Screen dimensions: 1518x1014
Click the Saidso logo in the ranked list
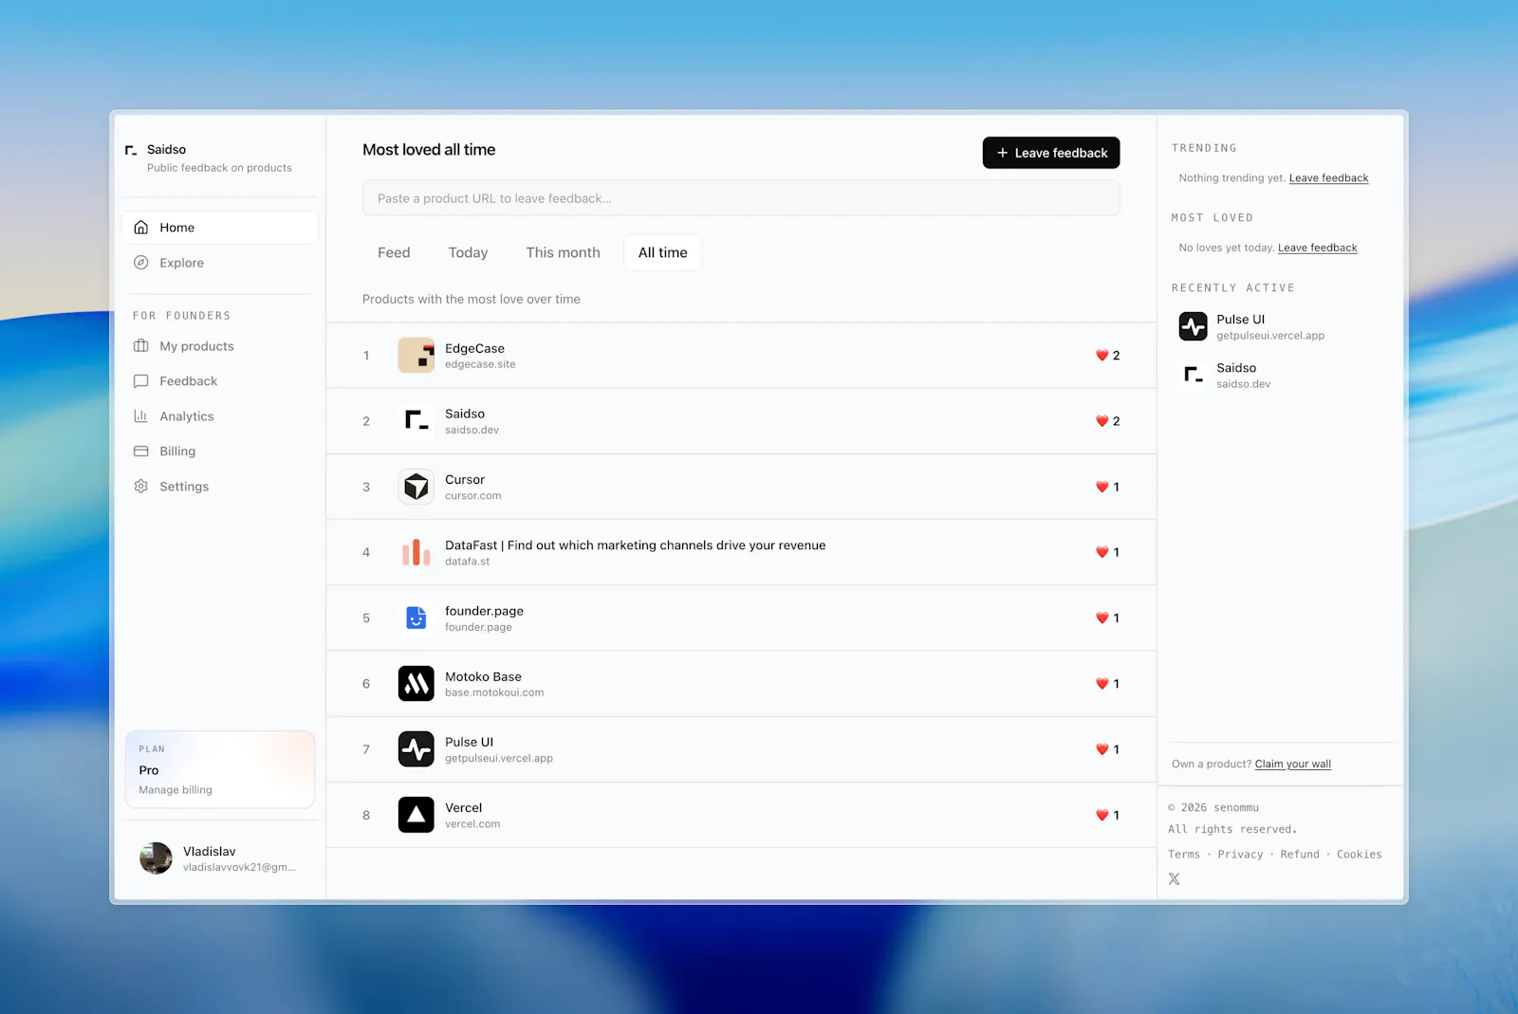(x=417, y=421)
